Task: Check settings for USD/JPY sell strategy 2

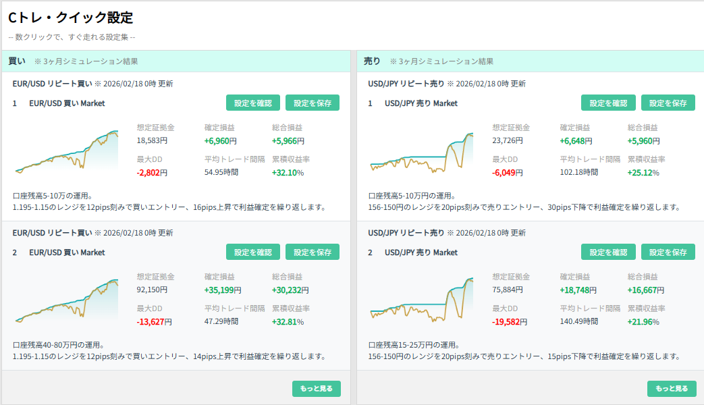Action: [x=608, y=252]
